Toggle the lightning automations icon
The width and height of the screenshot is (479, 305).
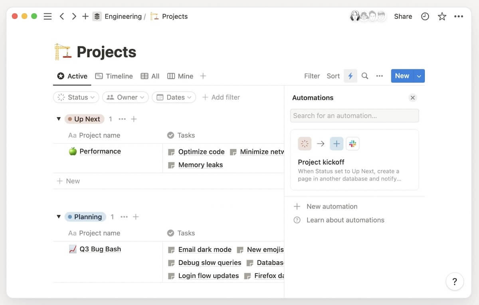[350, 76]
